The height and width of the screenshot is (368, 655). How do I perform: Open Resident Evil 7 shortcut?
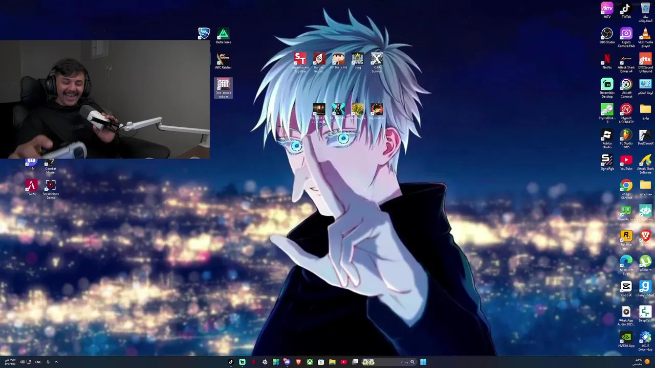pyautogui.click(x=319, y=113)
